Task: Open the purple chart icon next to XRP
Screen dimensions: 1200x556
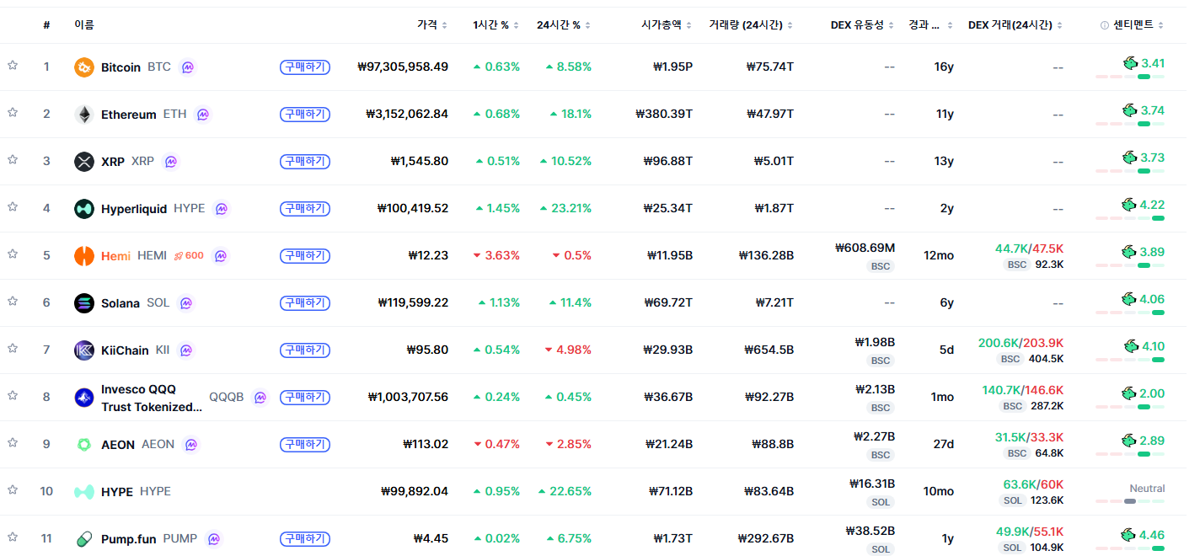Action: [x=171, y=162]
